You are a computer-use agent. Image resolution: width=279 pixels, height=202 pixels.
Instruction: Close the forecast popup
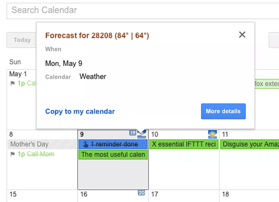pyautogui.click(x=242, y=35)
